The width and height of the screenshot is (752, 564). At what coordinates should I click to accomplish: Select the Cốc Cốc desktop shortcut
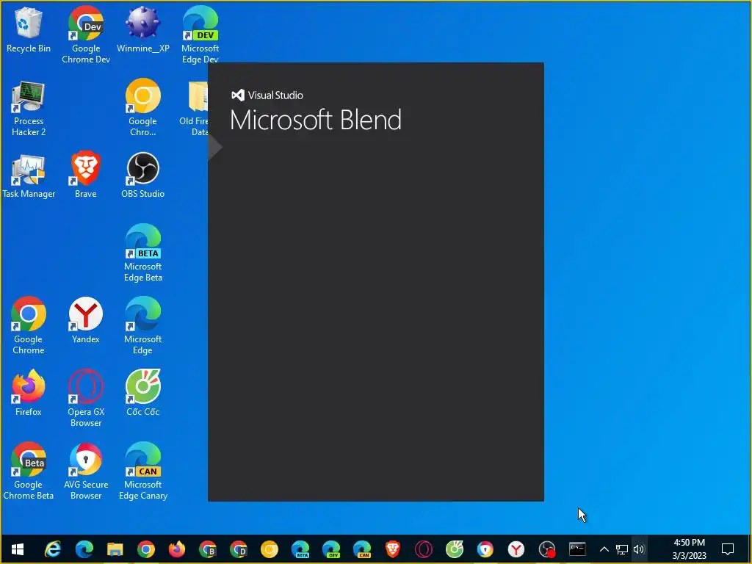143,393
